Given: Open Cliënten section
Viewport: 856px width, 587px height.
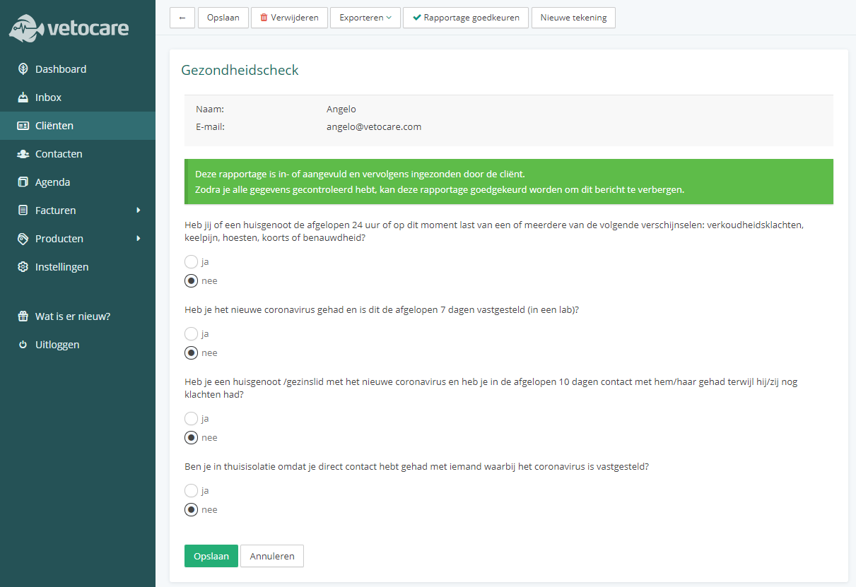Looking at the screenshot, I should pyautogui.click(x=78, y=126).
